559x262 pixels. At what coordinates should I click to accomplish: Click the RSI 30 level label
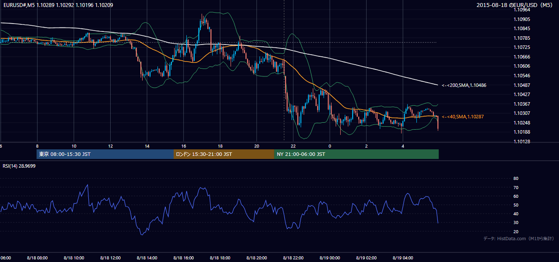coord(516,222)
